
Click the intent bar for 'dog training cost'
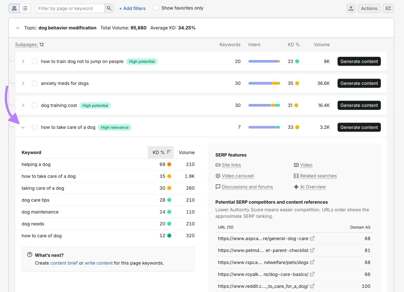264,105
